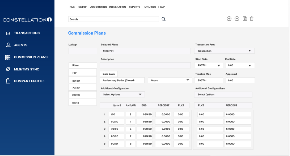Select the 70/30 plan in the list
Screen dimensions: 290x156
coord(82,88)
